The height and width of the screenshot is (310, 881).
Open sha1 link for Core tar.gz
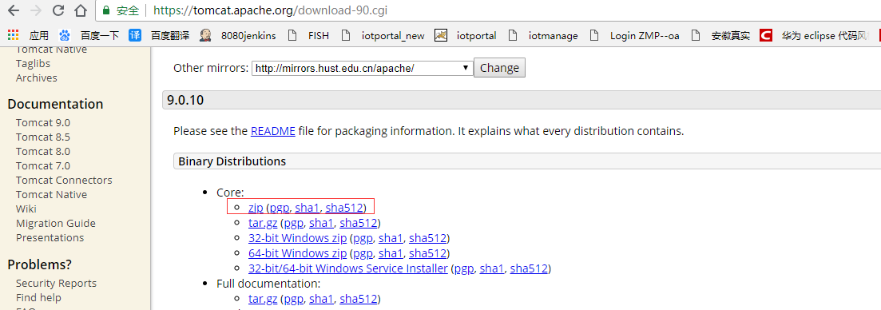[321, 223]
